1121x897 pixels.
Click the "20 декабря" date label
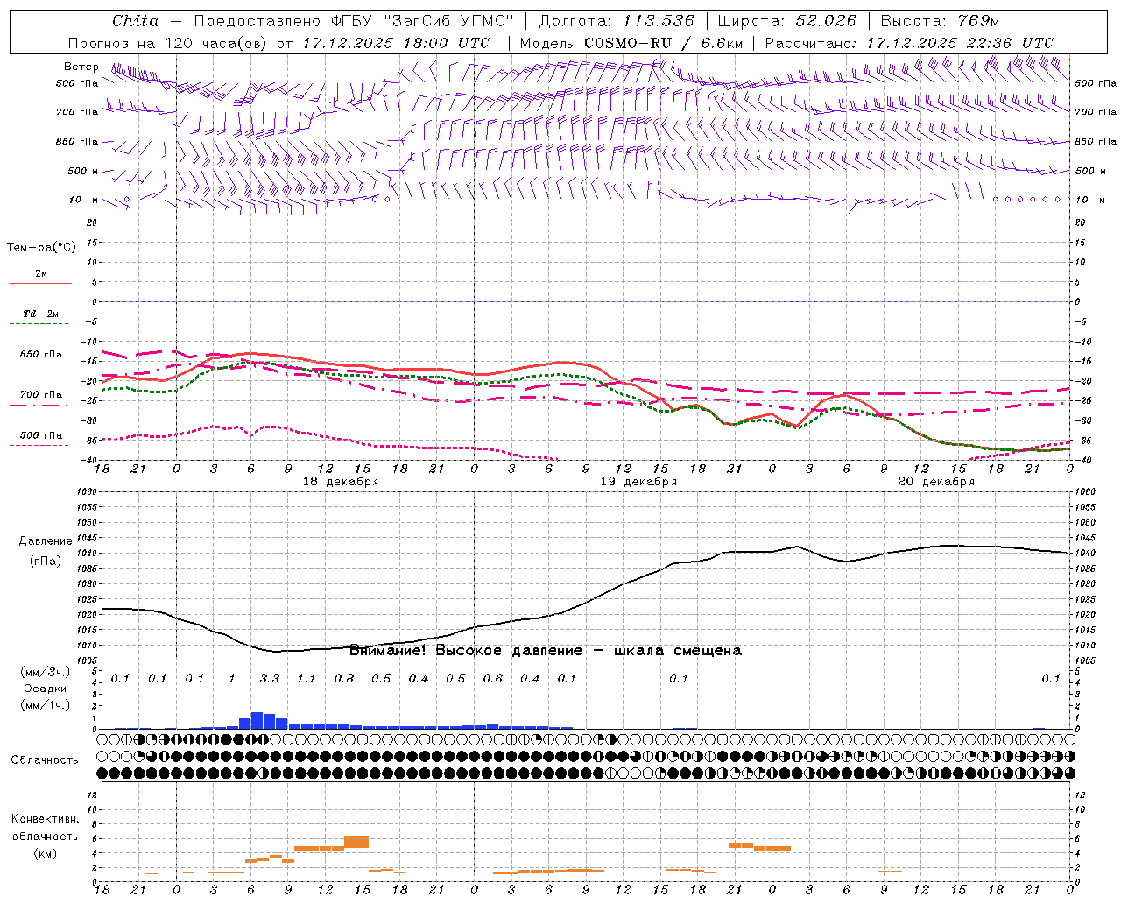[936, 482]
